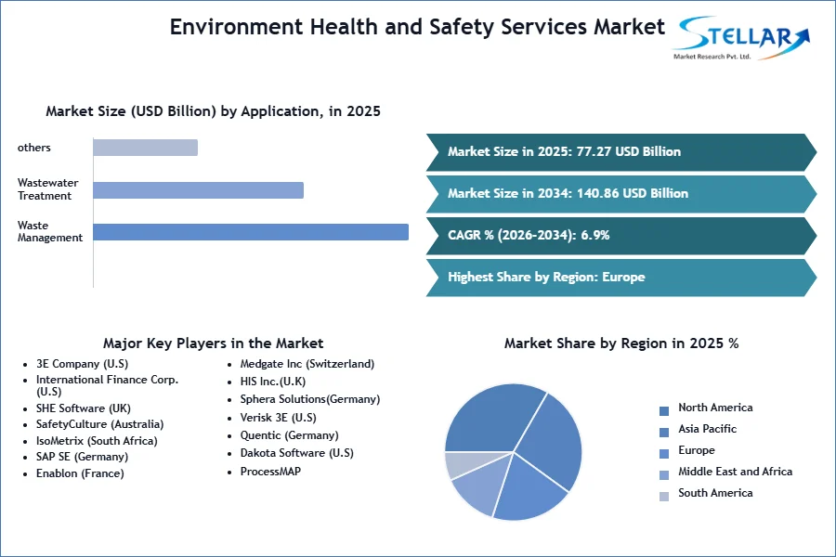Click 'Highest Share by Region: Europe' banner
The height and width of the screenshot is (557, 836).
coord(621,278)
